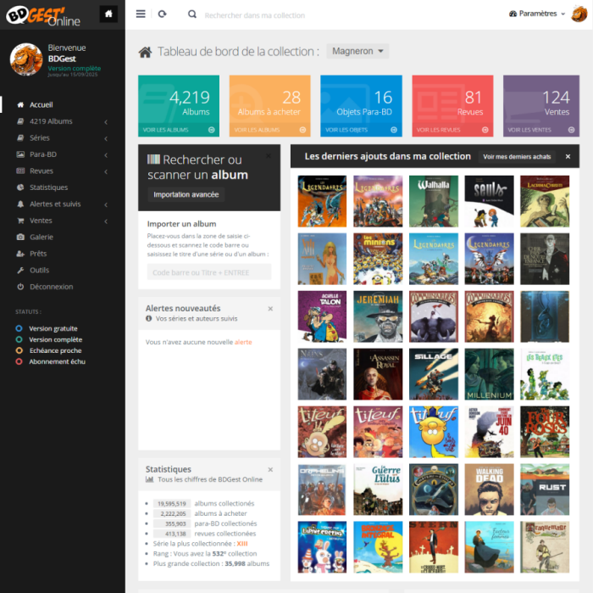
Task: Open the Guerre des Lulus album cover
Action: click(x=378, y=490)
